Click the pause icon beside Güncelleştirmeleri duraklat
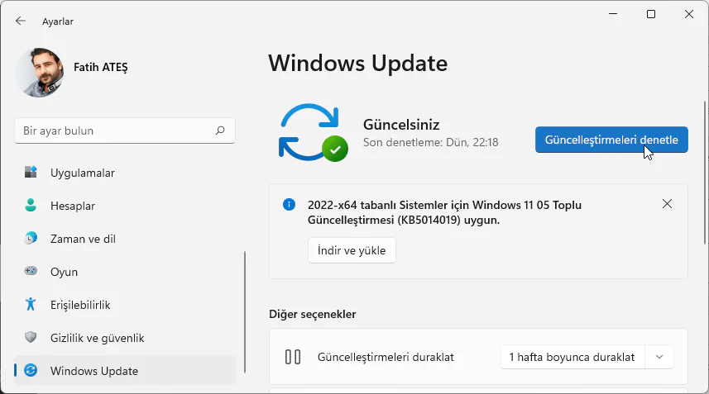 (x=292, y=357)
